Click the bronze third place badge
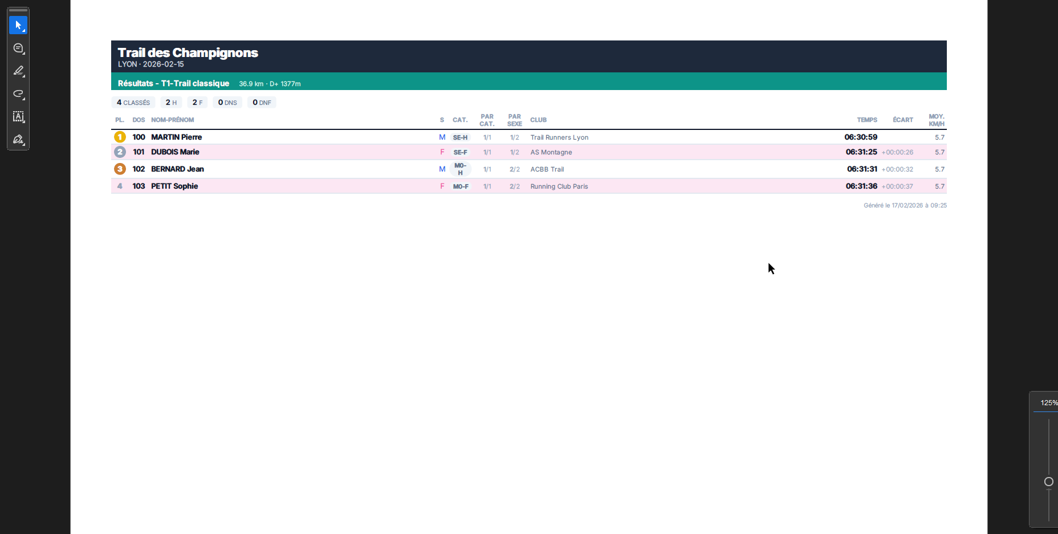 click(x=120, y=169)
